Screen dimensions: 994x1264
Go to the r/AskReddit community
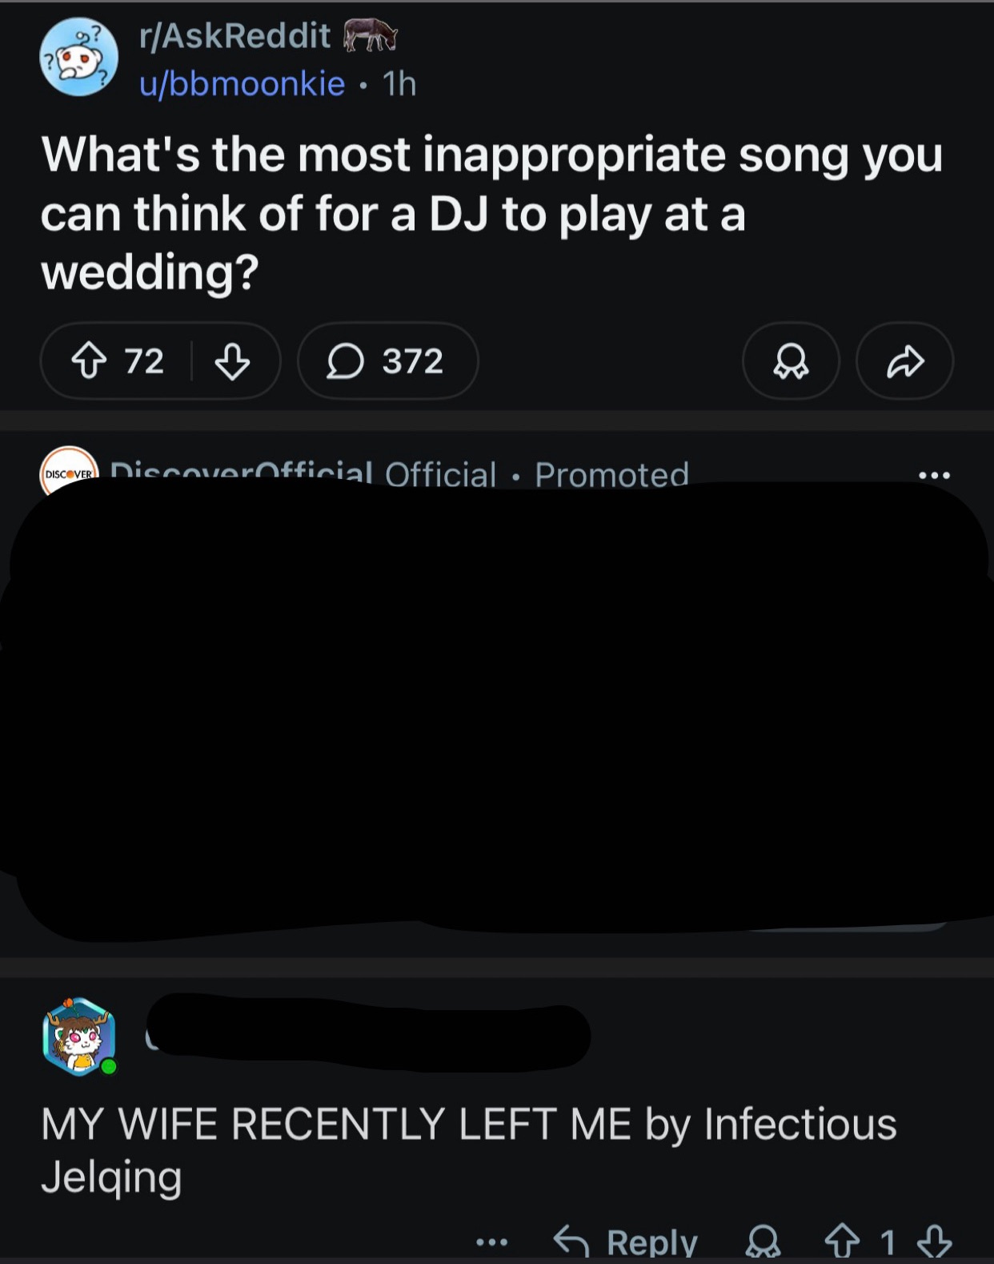pos(234,35)
